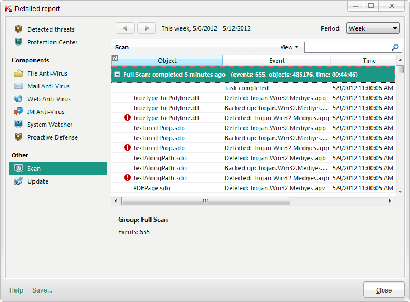Open the IM Anti-Virus icon
This screenshot has width=410, height=302.
pos(18,112)
